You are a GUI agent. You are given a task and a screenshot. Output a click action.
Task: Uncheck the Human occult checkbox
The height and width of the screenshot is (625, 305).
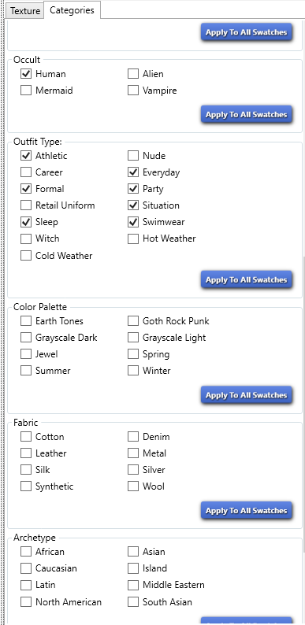coord(26,74)
